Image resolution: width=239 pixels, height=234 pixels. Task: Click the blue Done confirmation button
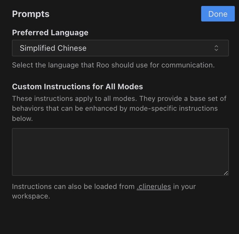click(x=218, y=14)
